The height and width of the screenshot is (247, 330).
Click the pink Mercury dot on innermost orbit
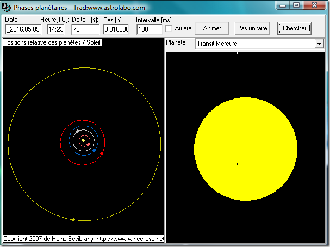[88, 145]
